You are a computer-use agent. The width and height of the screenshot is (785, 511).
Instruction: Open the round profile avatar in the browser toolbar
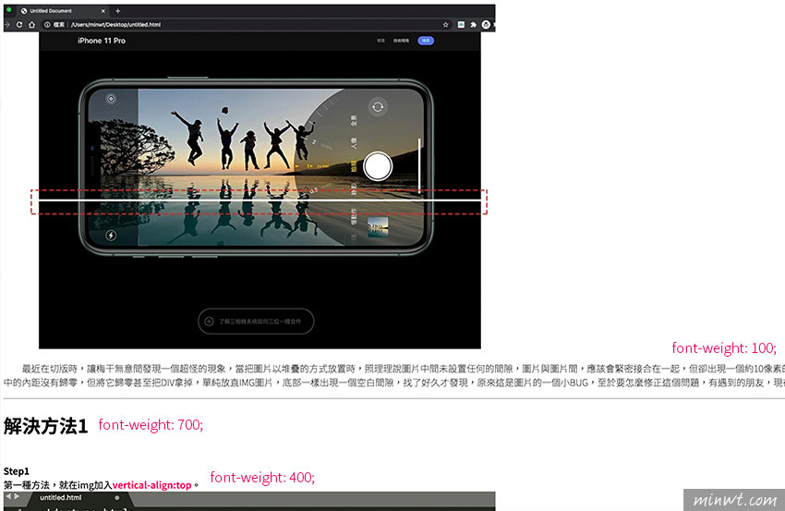[486, 25]
